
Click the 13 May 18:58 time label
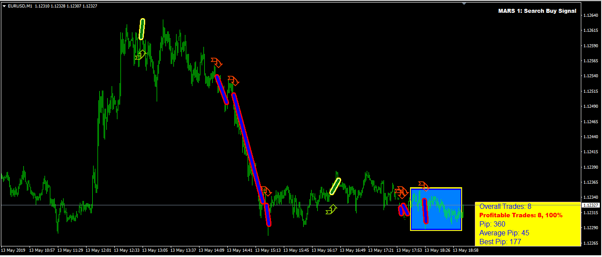tap(466, 250)
